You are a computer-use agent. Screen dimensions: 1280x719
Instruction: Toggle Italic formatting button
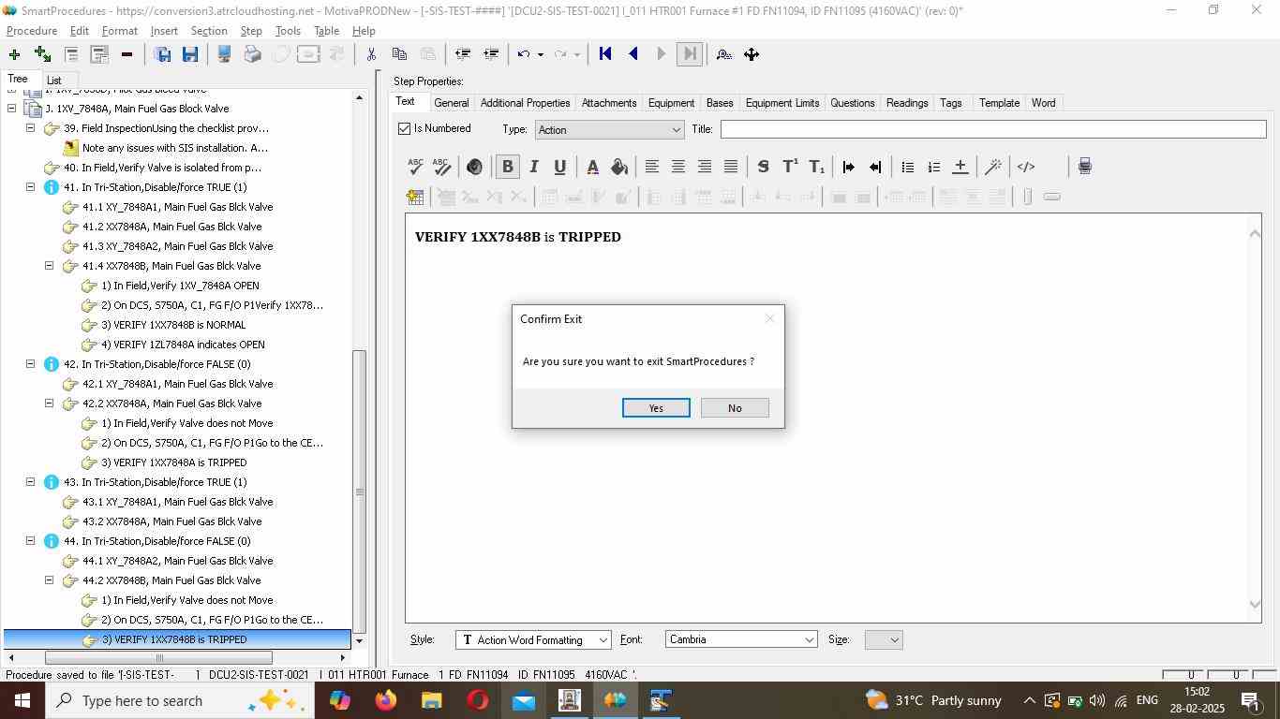point(534,167)
